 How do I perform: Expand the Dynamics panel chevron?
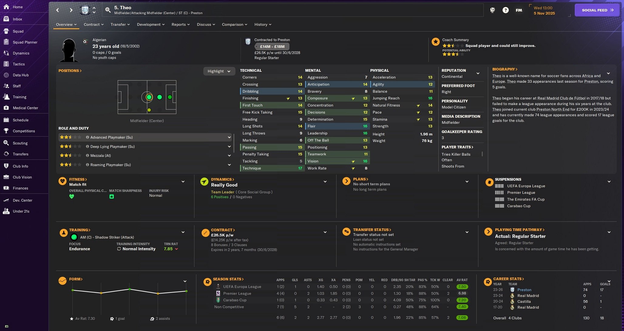coord(325,182)
